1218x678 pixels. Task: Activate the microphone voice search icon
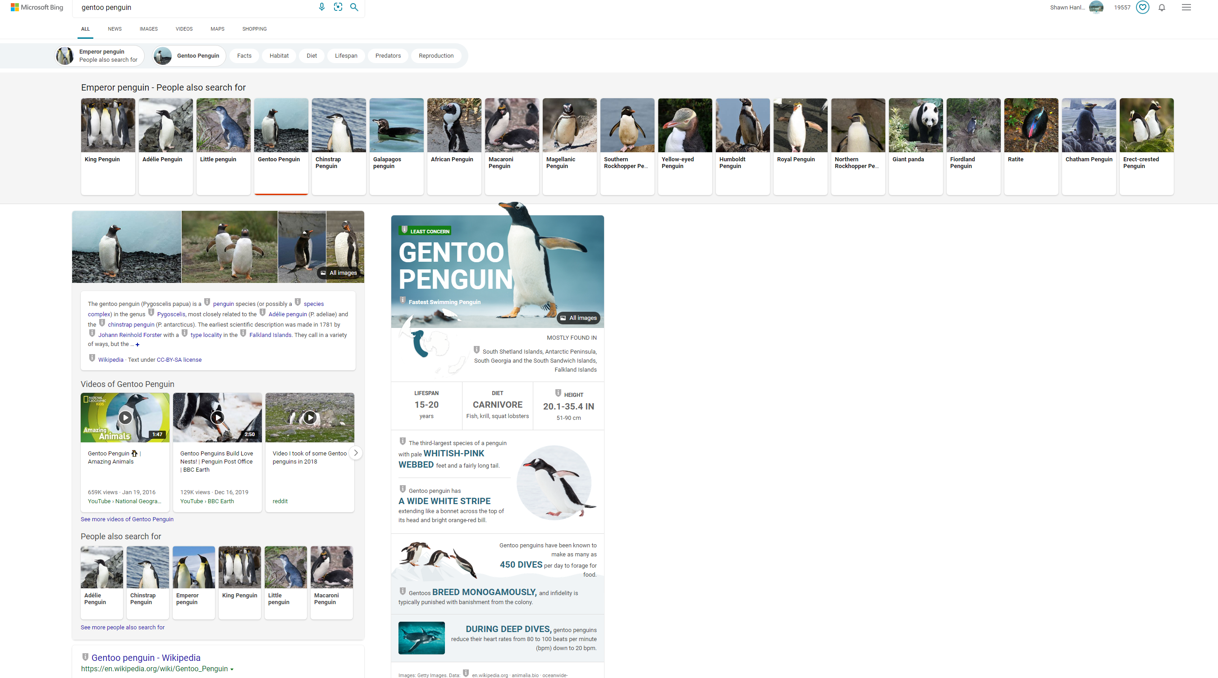pos(322,7)
